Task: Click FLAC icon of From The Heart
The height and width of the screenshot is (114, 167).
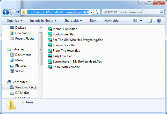Action: tap(50, 51)
